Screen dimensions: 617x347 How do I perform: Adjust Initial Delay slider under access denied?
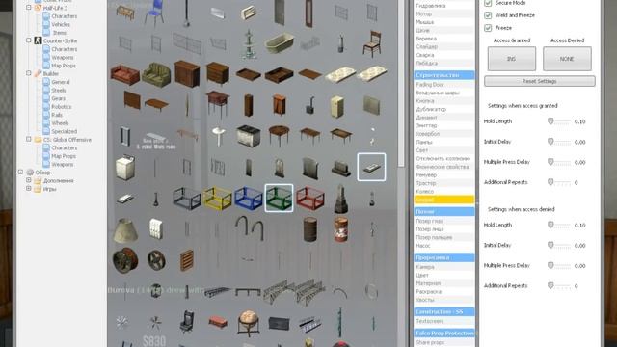[x=559, y=245]
